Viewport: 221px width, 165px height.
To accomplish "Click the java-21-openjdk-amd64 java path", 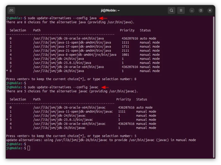I will point(72,50).
